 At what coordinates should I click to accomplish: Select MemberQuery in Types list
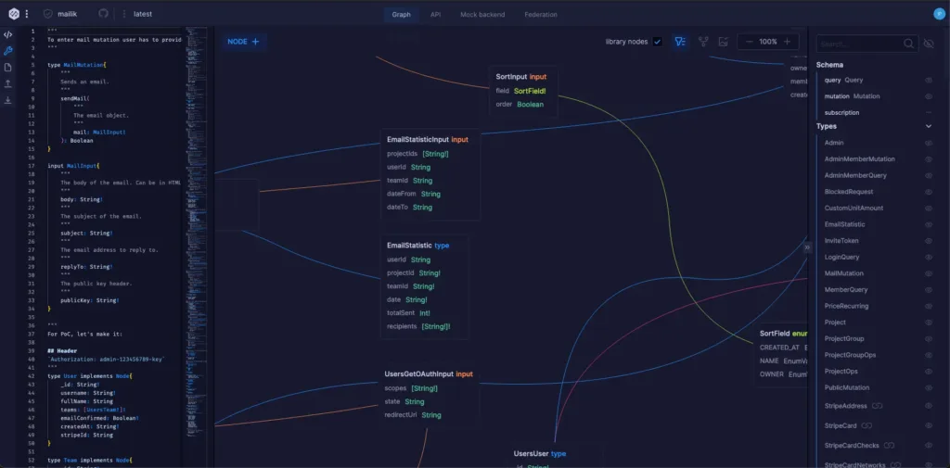846,290
